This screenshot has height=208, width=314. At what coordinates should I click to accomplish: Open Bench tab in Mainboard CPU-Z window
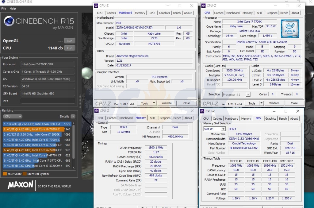coord(177,13)
